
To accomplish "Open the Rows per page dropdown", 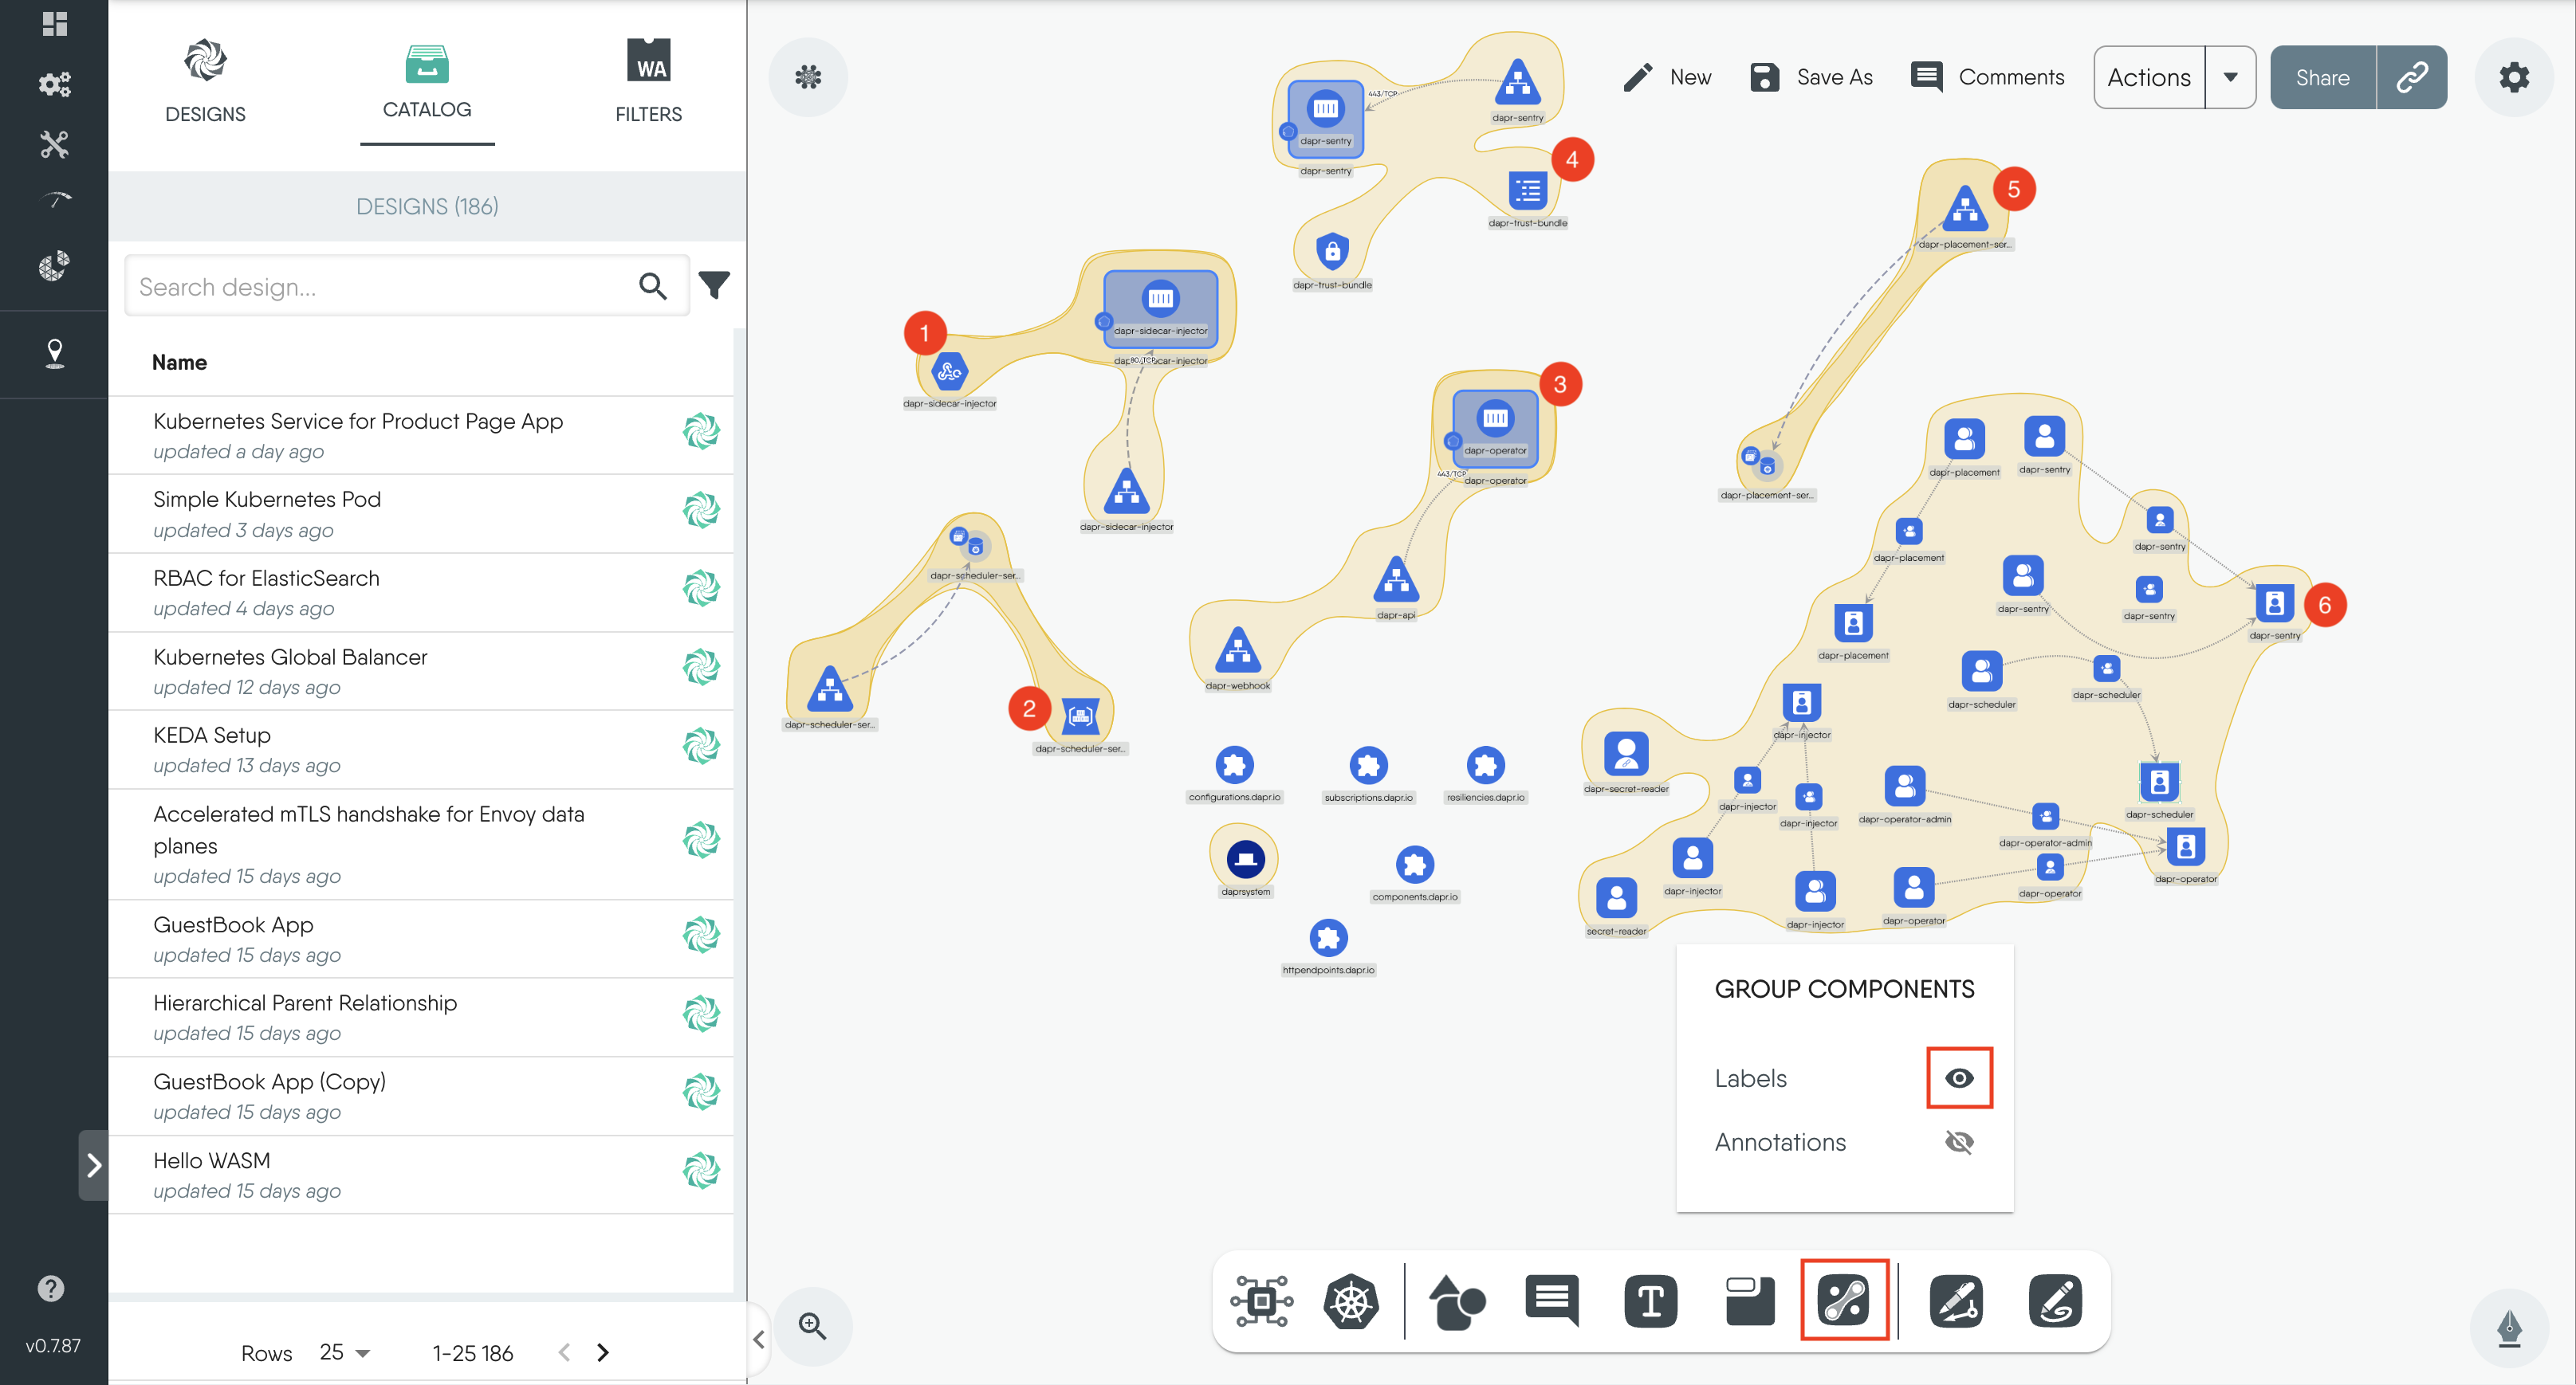I will tap(345, 1352).
